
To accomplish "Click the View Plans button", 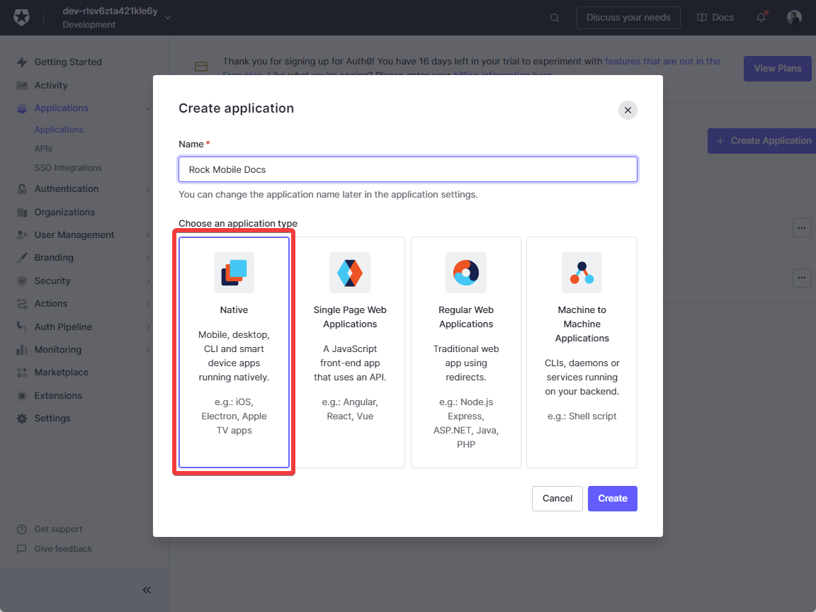I will click(x=778, y=69).
